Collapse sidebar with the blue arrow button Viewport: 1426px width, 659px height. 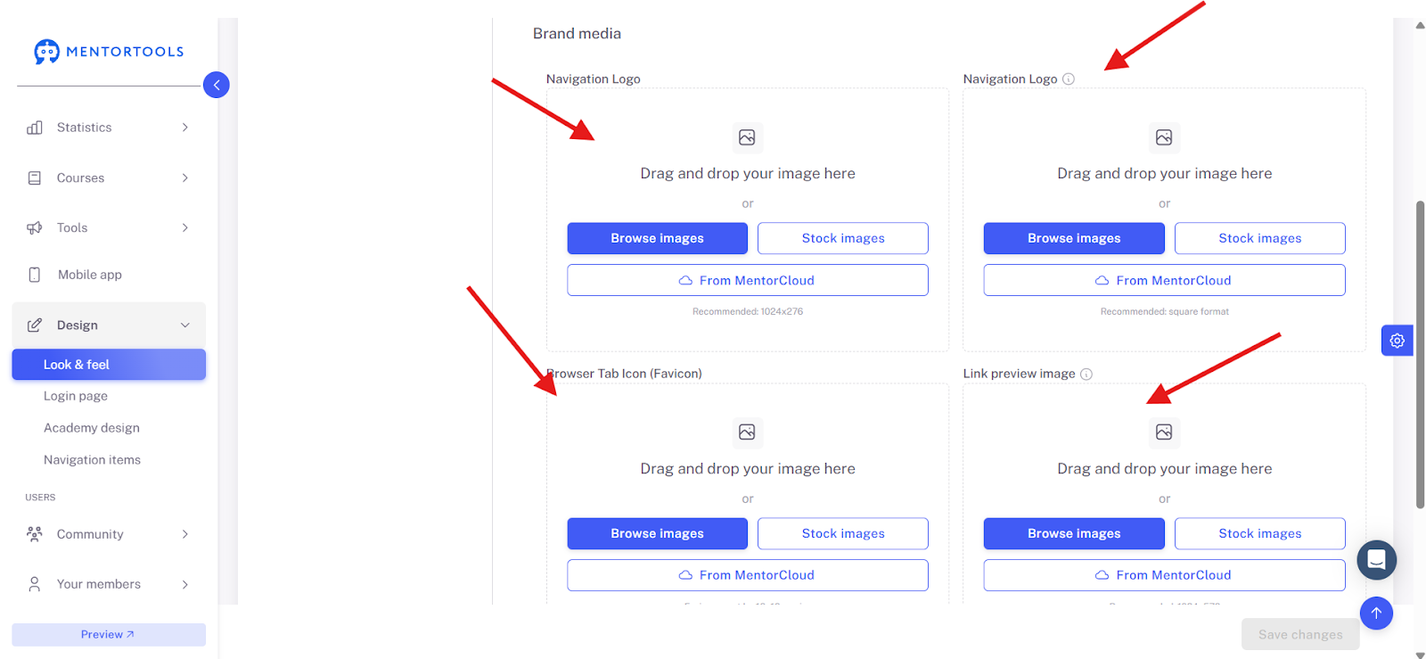click(217, 85)
